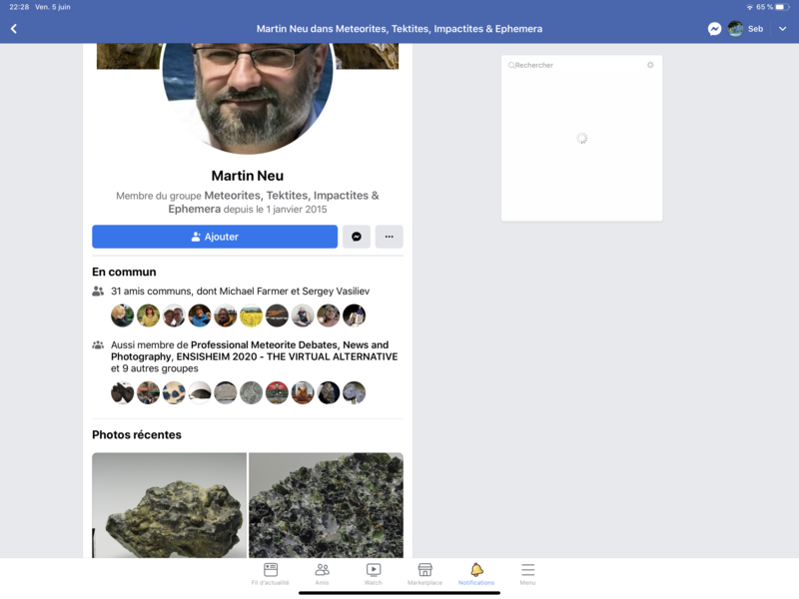The height and width of the screenshot is (599, 799).
Task: Open the last common group thumbnail
Action: coord(355,392)
